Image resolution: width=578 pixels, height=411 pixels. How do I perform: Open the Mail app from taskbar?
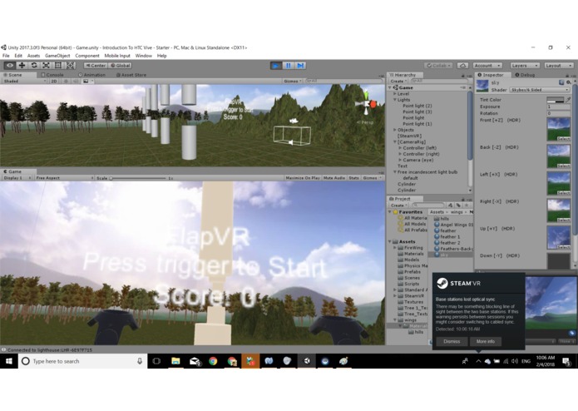click(195, 361)
